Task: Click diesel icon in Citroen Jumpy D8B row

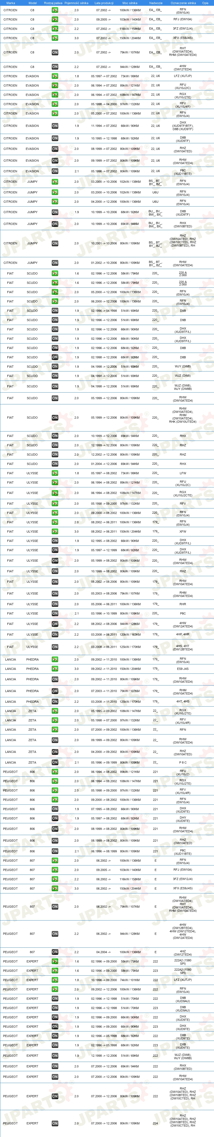Action: click(x=55, y=212)
